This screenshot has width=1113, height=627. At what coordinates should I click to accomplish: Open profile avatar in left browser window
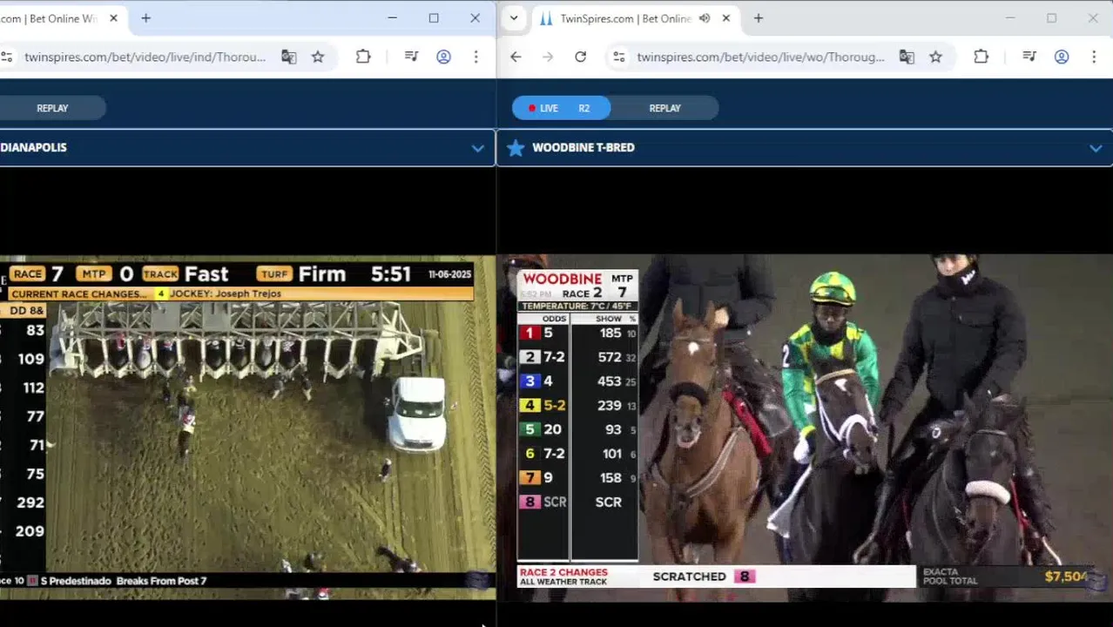443,57
